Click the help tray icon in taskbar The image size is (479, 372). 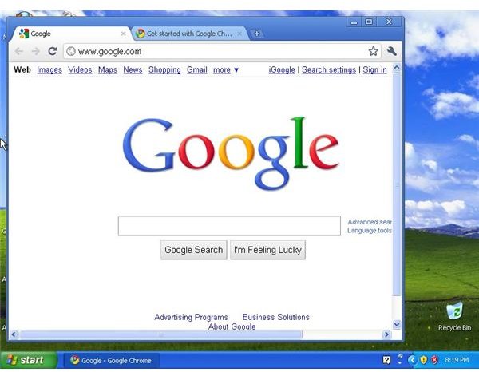point(386,360)
